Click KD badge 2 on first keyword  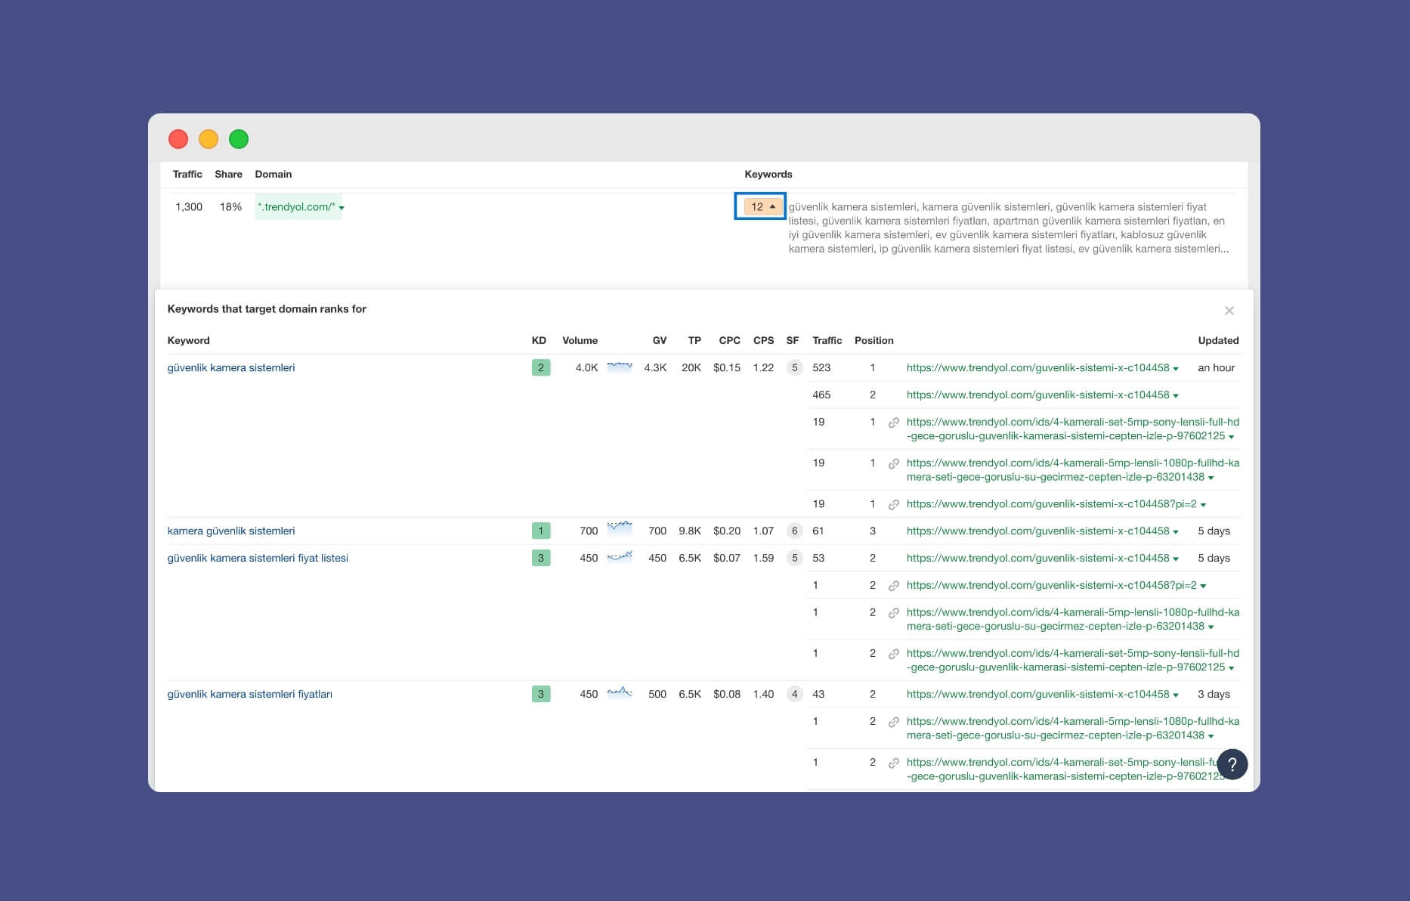[541, 367]
